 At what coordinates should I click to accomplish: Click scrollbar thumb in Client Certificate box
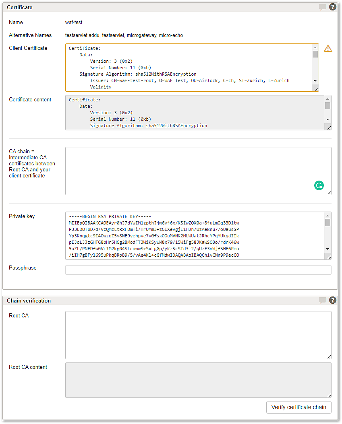point(315,54)
